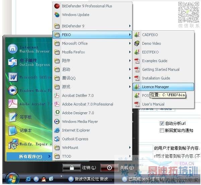Open the Installation Guide PDF icon
Screen dimensions: 201x185
point(137,78)
